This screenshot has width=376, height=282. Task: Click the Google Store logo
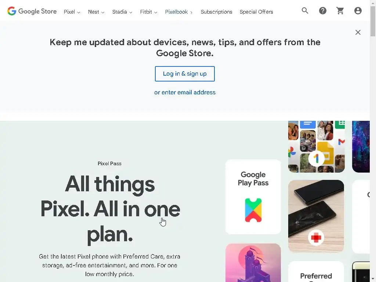point(32,11)
